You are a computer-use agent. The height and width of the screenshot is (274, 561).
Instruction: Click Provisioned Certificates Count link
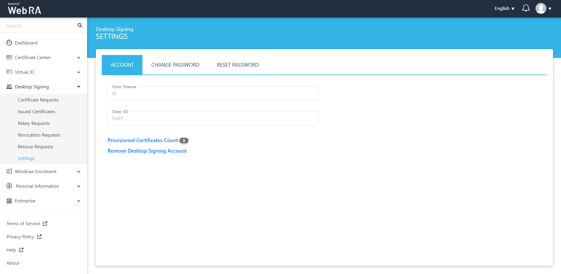click(143, 140)
